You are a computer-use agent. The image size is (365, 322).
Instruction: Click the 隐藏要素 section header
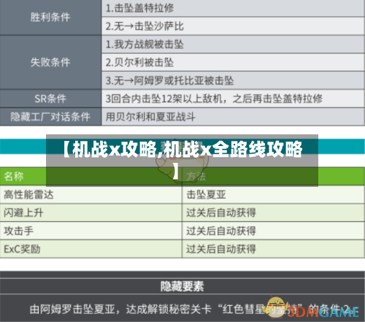(x=182, y=286)
